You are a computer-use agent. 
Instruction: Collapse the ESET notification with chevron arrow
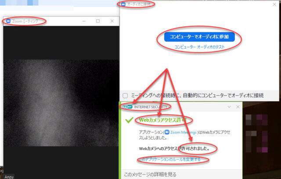pyautogui.click(x=229, y=107)
